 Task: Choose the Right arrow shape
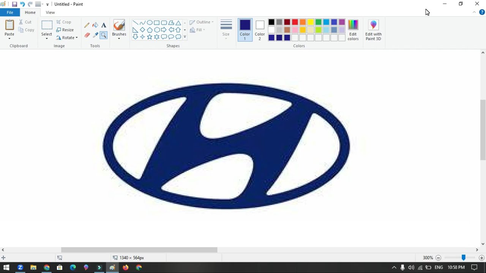pyautogui.click(x=164, y=30)
